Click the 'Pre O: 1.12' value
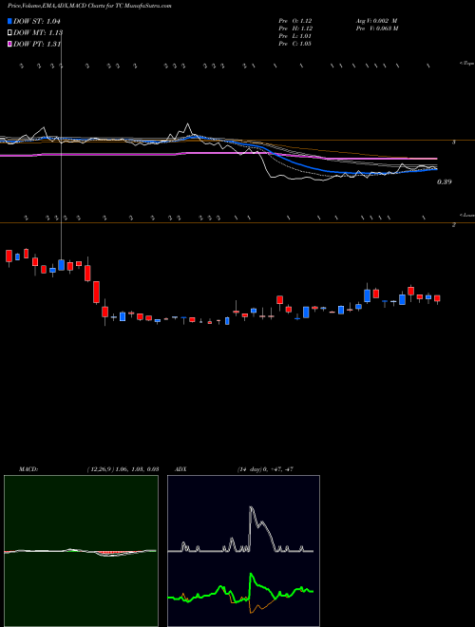Image resolution: width=475 pixels, height=627 pixels. [x=295, y=21]
